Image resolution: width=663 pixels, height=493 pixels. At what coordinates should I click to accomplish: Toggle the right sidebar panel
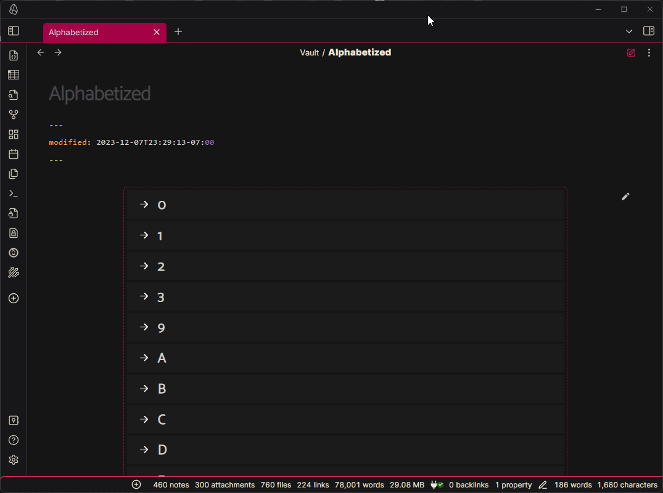click(649, 31)
